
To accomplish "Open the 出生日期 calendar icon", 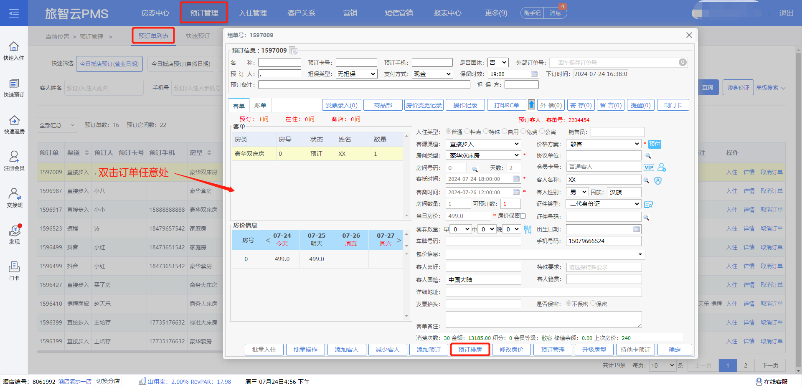I will [x=637, y=229].
